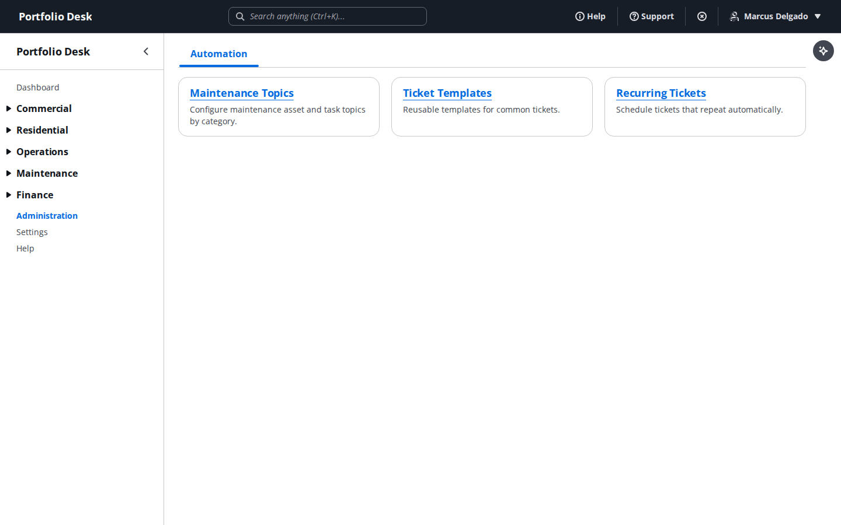Viewport: 841px width, 525px height.
Task: Click 'Schedule tickets that repeat automatically.' text
Action: tap(700, 110)
